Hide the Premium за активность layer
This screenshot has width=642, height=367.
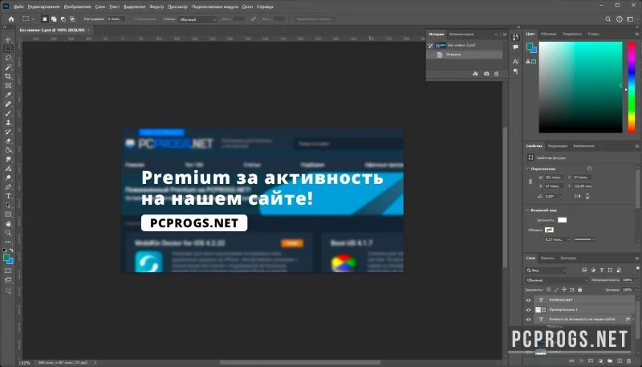pyautogui.click(x=528, y=320)
